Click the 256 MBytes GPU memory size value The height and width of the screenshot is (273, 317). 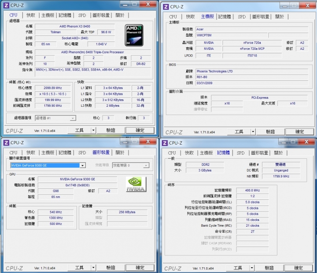click(127, 212)
